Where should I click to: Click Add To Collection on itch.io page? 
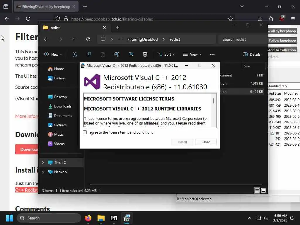click(x=282, y=50)
